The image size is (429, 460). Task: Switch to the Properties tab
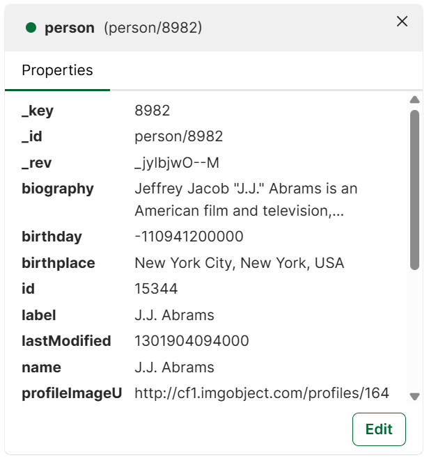pos(57,70)
